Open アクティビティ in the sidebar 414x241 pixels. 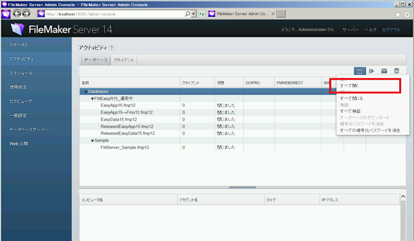coord(36,59)
